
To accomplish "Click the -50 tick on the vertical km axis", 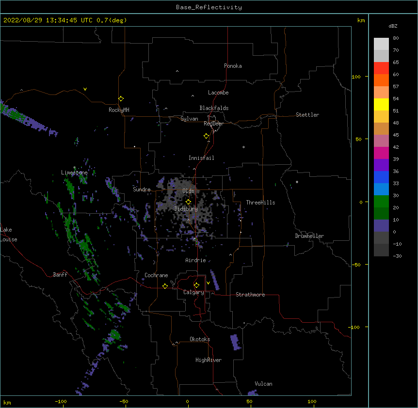I will tap(356, 265).
